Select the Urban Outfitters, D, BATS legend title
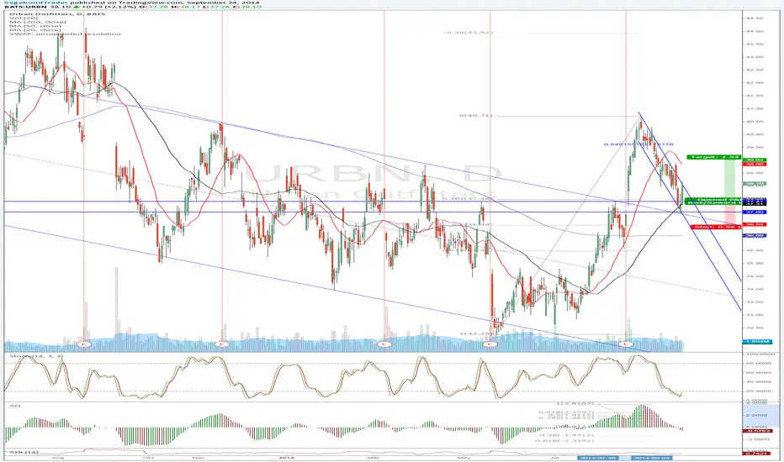The width and height of the screenshot is (784, 462). (x=57, y=14)
